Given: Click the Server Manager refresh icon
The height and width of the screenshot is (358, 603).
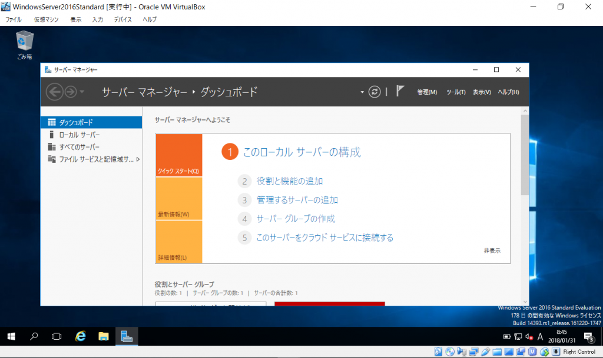Looking at the screenshot, I should [x=375, y=92].
